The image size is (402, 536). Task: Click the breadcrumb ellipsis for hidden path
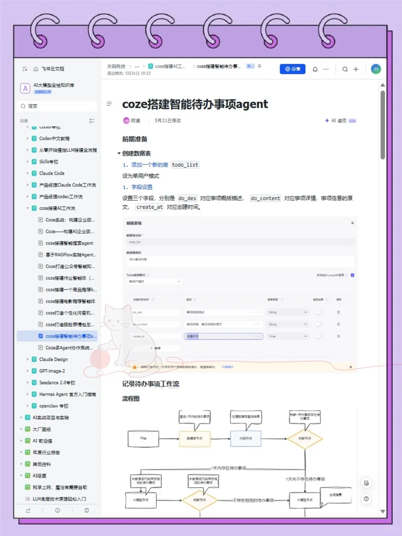(x=137, y=66)
